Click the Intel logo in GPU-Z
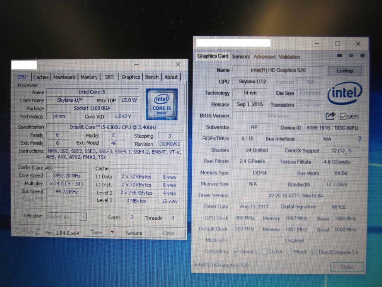This screenshot has width=382, height=287. pos(345,93)
